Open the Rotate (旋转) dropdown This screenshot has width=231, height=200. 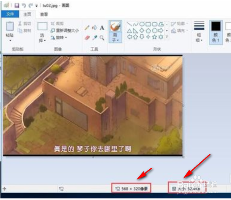pos(59,38)
